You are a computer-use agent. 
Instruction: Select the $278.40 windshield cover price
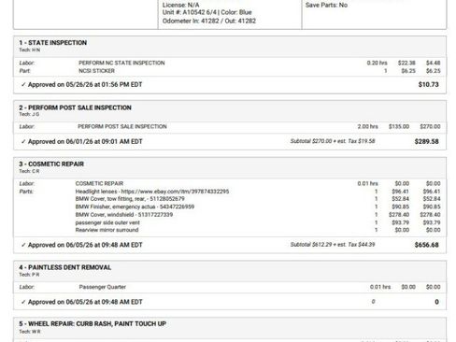pos(398,215)
